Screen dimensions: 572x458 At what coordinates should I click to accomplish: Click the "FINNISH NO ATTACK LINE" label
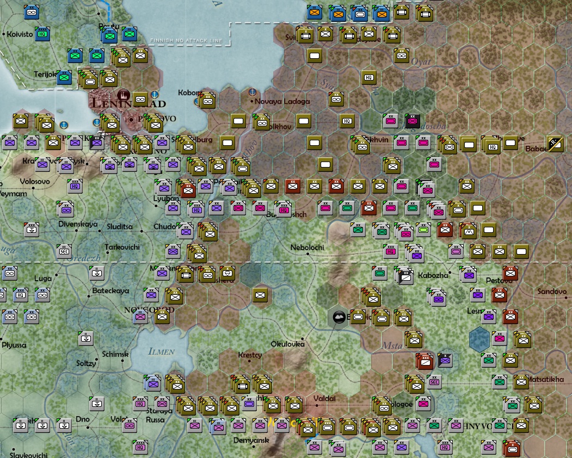coord(187,40)
